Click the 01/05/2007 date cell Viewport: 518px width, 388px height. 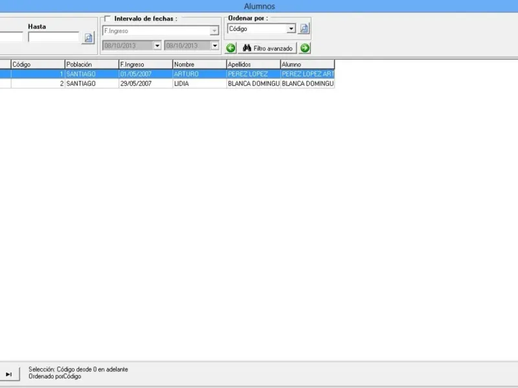click(146, 74)
